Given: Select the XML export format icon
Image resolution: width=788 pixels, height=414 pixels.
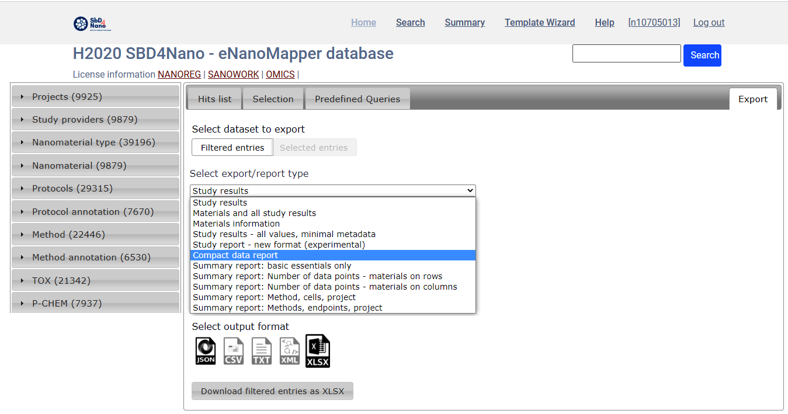Looking at the screenshot, I should [x=289, y=350].
